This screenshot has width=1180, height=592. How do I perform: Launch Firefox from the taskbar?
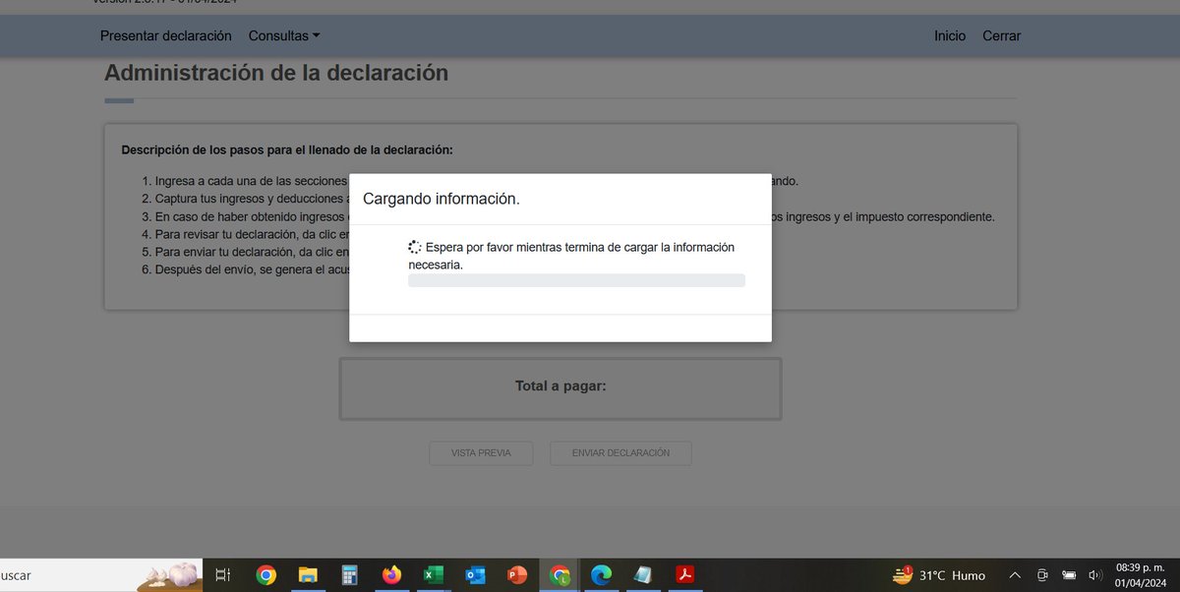391,575
